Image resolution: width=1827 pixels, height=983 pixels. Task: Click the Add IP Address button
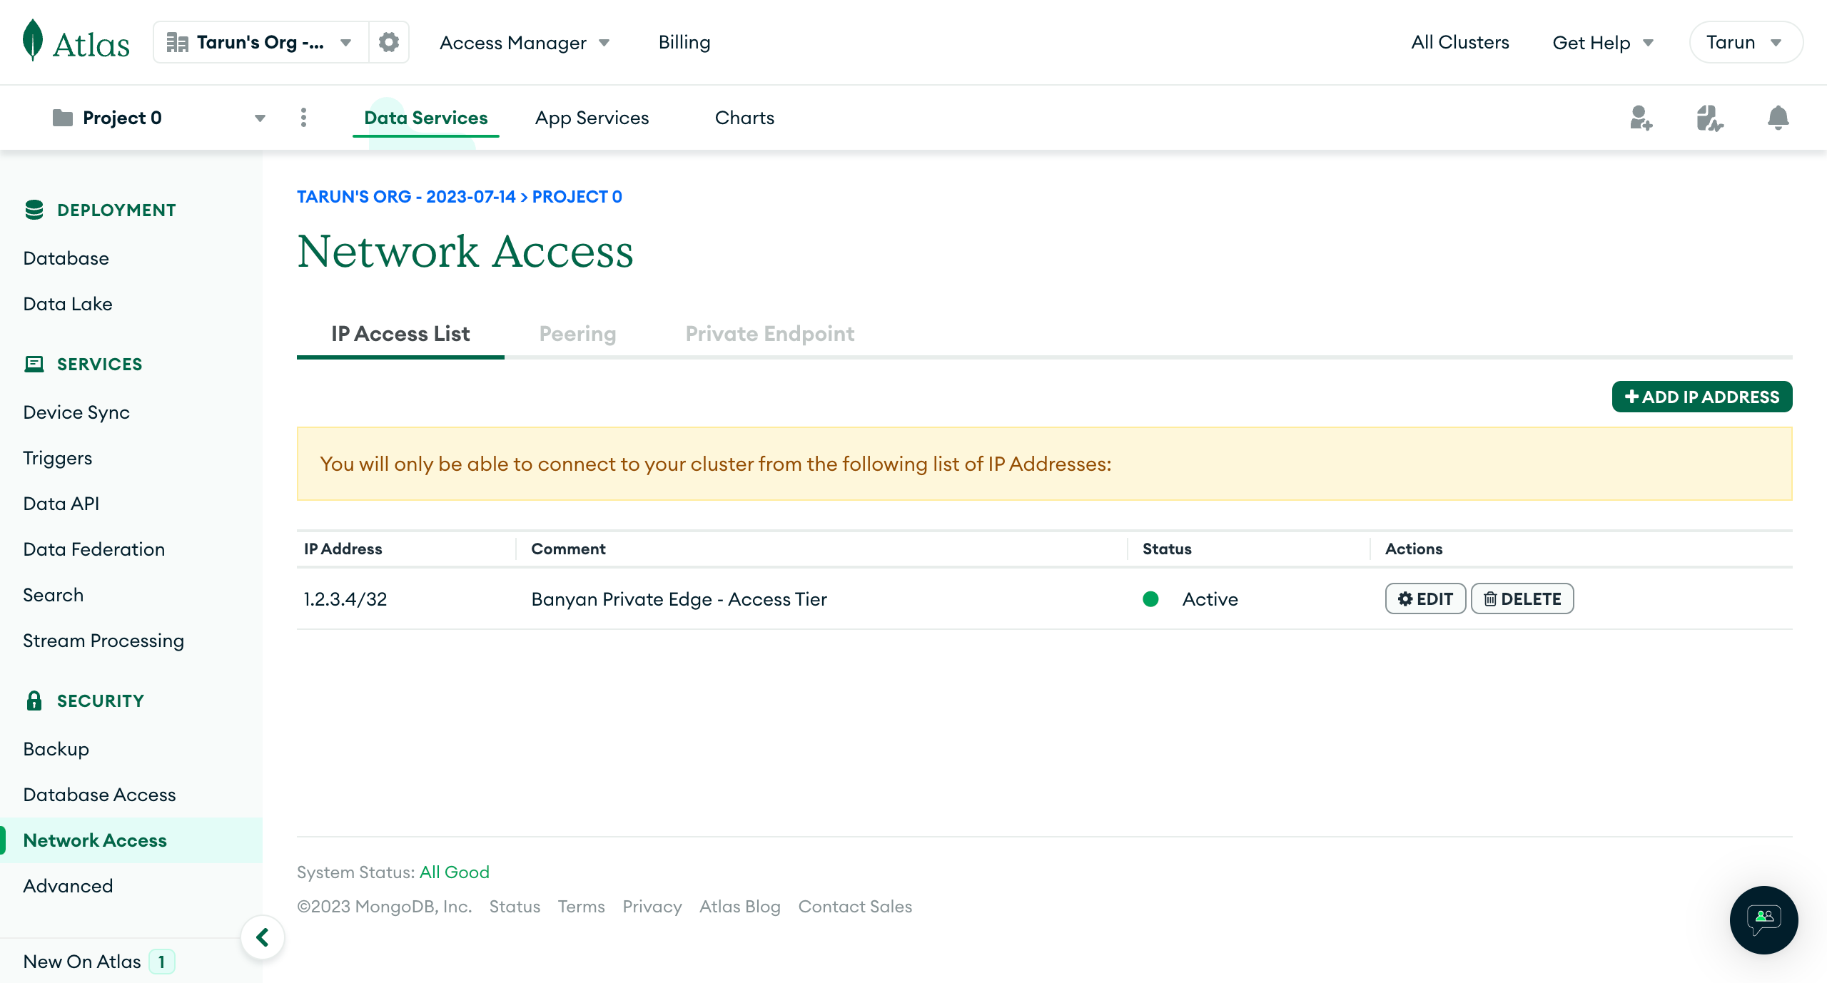click(x=1701, y=397)
